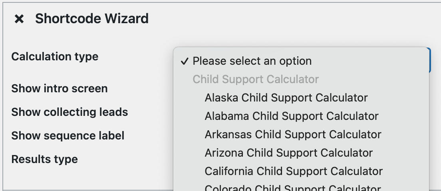Click the Show sequence label setting
This screenshot has height=191, width=441.
click(x=68, y=135)
